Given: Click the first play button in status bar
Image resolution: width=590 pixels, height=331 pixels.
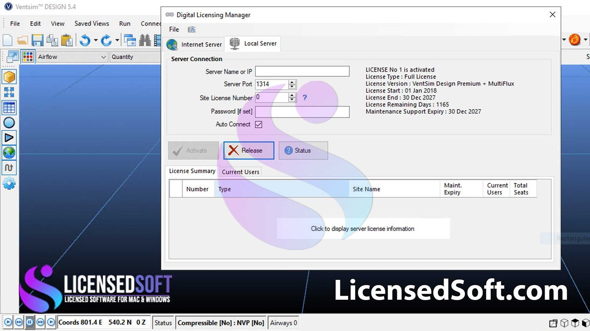Looking at the screenshot, I should (x=8, y=323).
